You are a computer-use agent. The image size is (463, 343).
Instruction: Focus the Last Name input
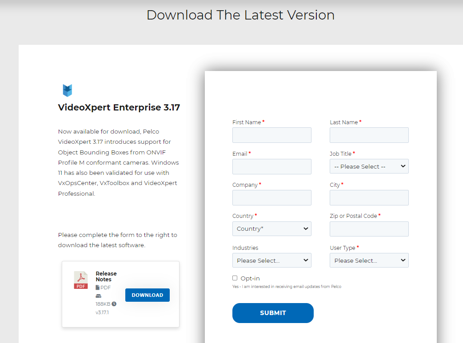coord(369,135)
